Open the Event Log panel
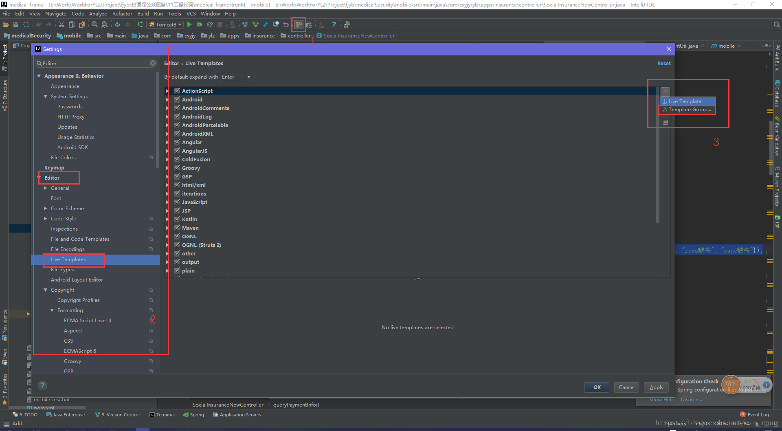This screenshot has height=431, width=782. [754, 415]
